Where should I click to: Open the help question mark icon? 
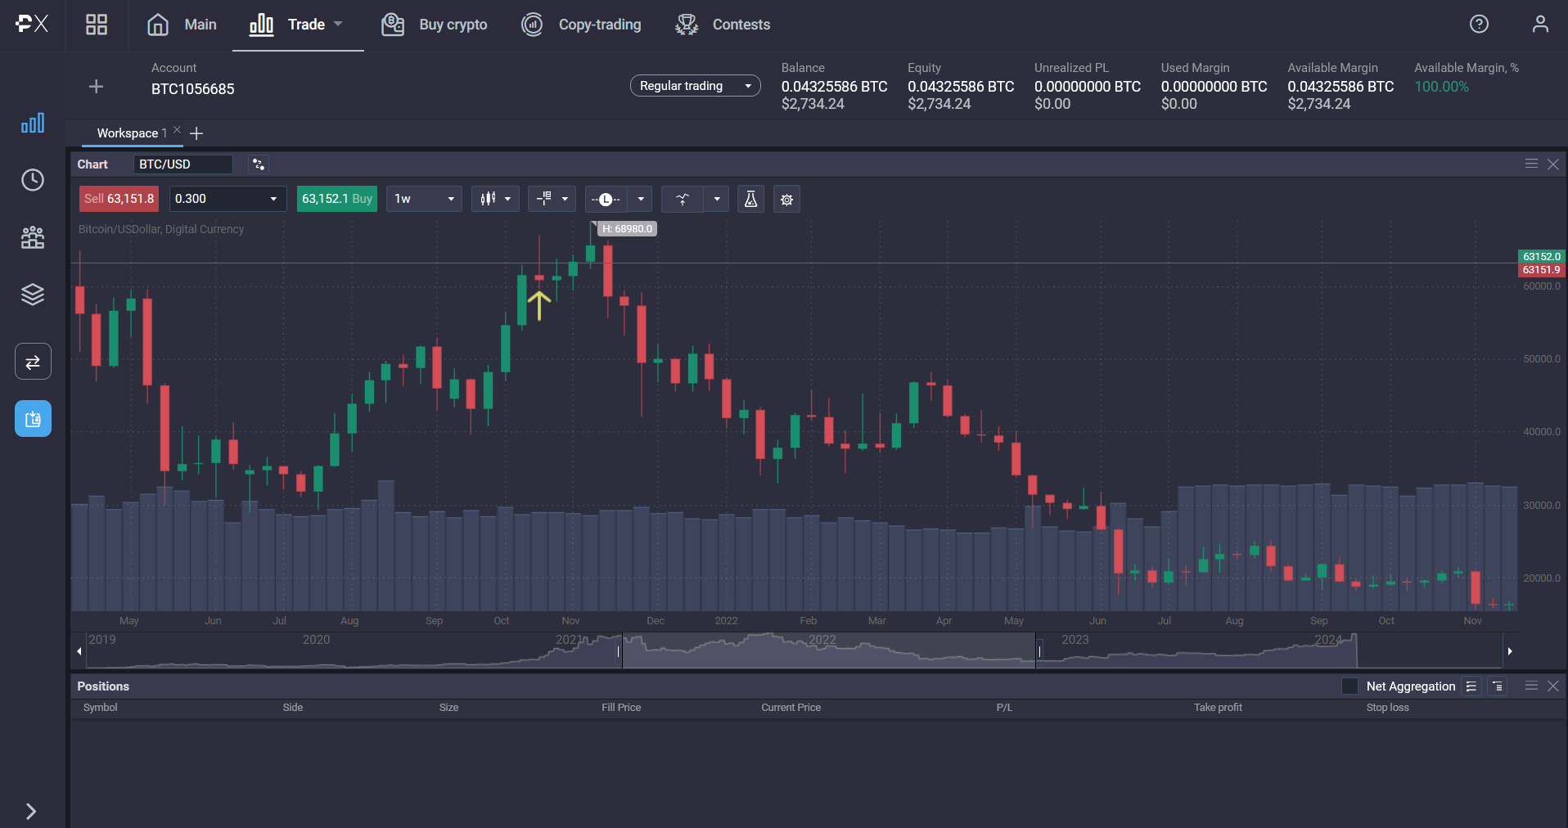[1479, 24]
